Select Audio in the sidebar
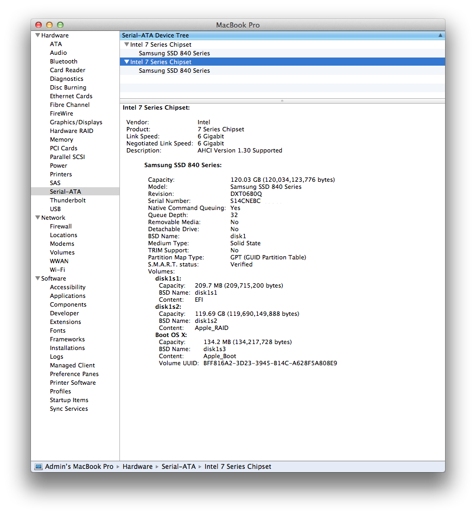Image resolution: width=476 pixels, height=515 pixels. 59,53
